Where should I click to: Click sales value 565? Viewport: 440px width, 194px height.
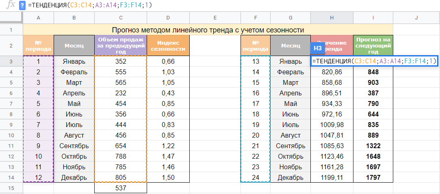pyautogui.click(x=121, y=83)
